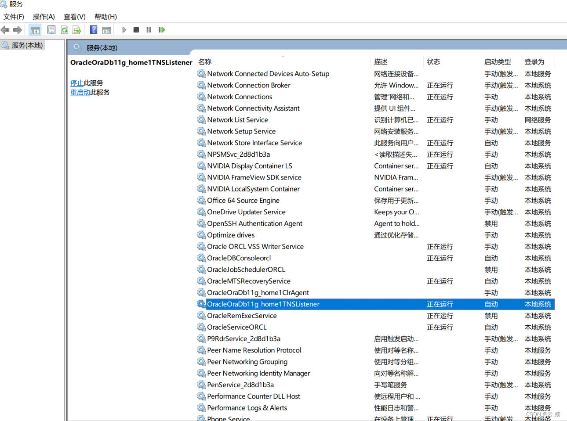Click the Start Service play icon
Image resolution: width=567 pixels, height=421 pixels.
point(124,30)
